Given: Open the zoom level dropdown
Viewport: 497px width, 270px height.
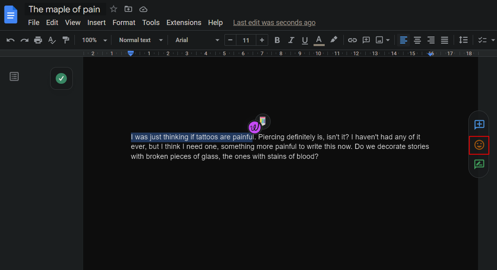Looking at the screenshot, I should [94, 40].
